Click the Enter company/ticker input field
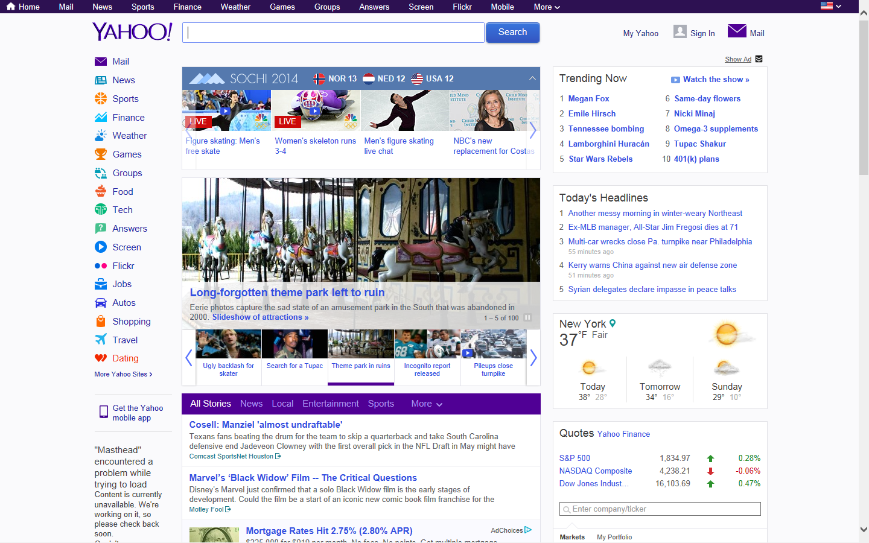 (x=660, y=509)
